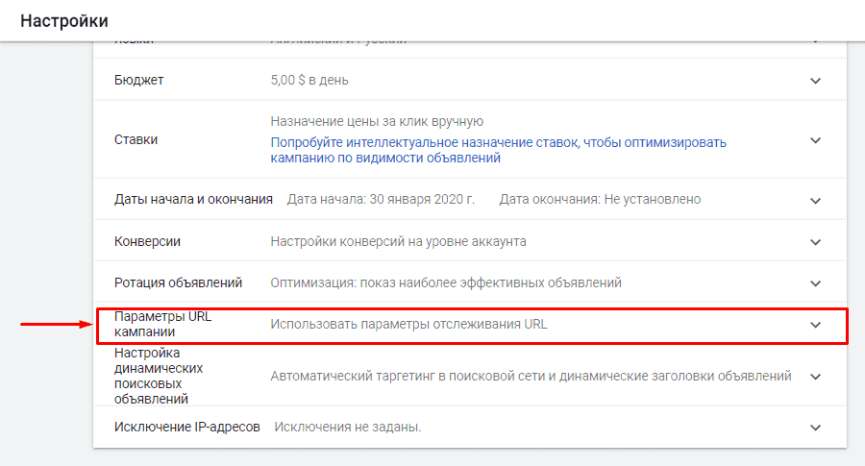The image size is (865, 466).
Task: Click the Ротация объявлений label
Action: (178, 282)
